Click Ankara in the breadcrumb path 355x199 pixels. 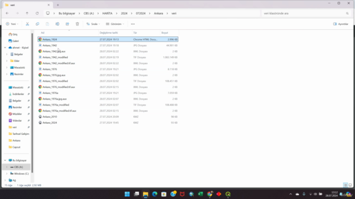(159, 13)
